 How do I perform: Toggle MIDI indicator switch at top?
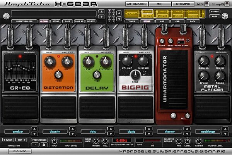[x=207, y=4]
